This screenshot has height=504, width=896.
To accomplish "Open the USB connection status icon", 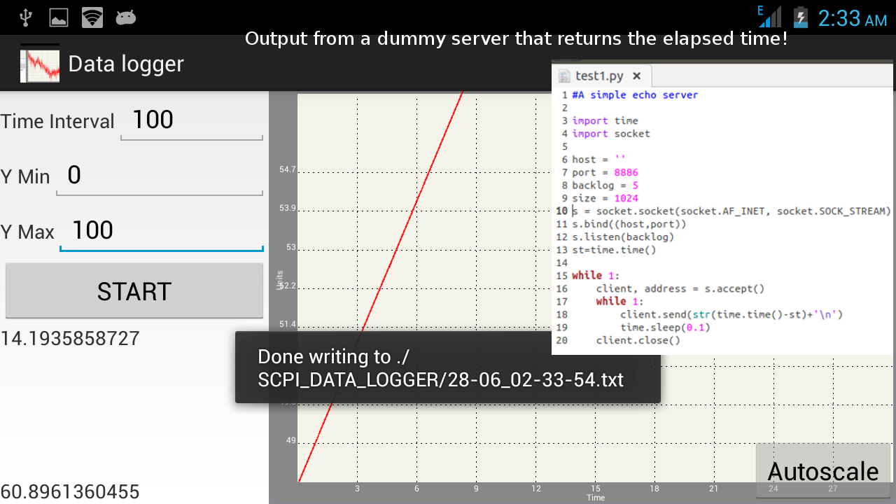I will tap(26, 17).
